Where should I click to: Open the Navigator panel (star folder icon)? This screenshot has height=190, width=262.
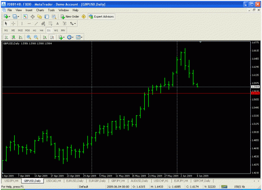pos(39,16)
